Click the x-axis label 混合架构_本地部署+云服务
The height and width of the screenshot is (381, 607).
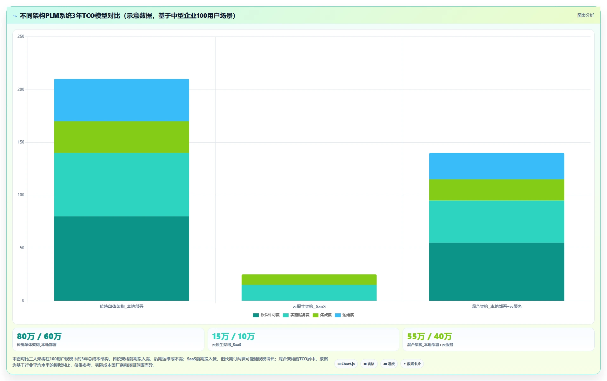click(497, 306)
